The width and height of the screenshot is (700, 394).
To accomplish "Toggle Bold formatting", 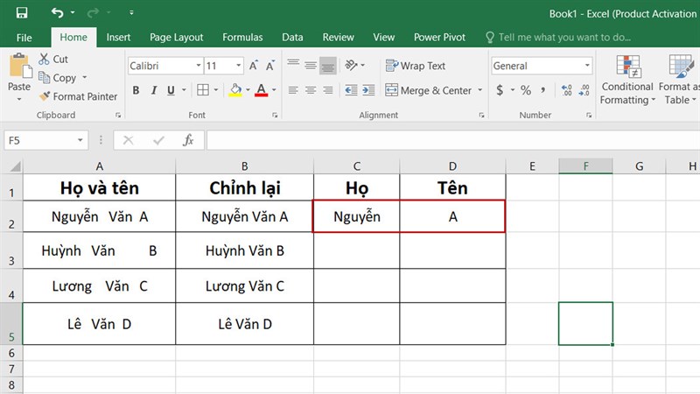I will click(x=136, y=91).
